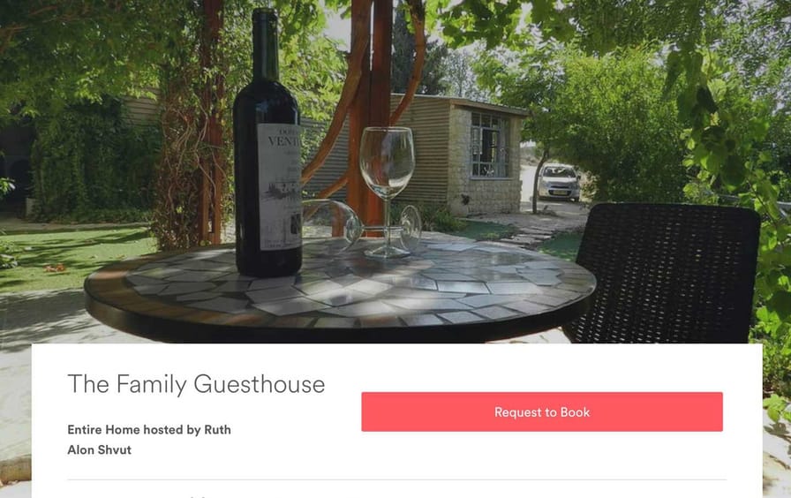This screenshot has height=498, width=791.
Task: Click the Entire Home hosted by Ruth text
Action: [149, 429]
